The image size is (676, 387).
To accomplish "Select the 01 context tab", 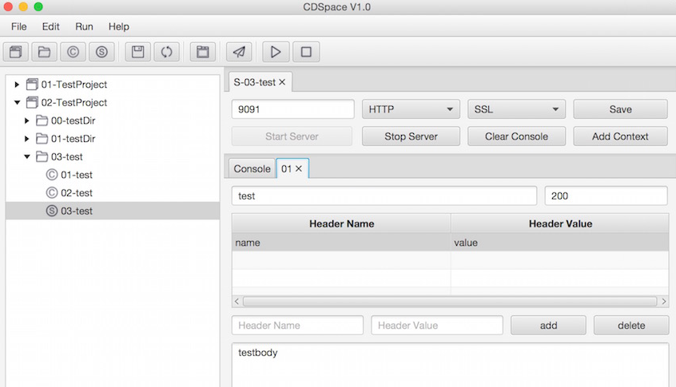I will [x=286, y=168].
